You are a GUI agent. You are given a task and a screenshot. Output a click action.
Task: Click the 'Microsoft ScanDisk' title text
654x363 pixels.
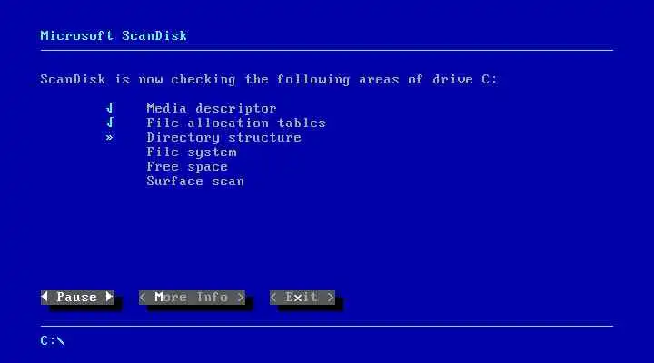coord(114,35)
